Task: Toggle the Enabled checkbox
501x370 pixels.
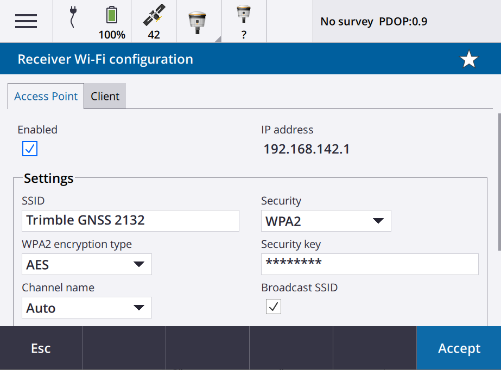Action: pos(30,149)
